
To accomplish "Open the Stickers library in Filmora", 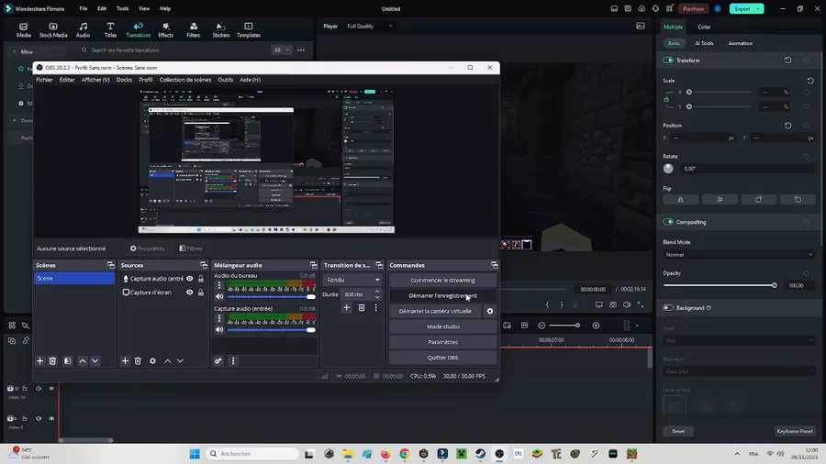I will tap(220, 29).
